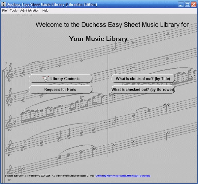Show what is checked out by Borrower
Screen dimensions: 198x184
click(143, 89)
